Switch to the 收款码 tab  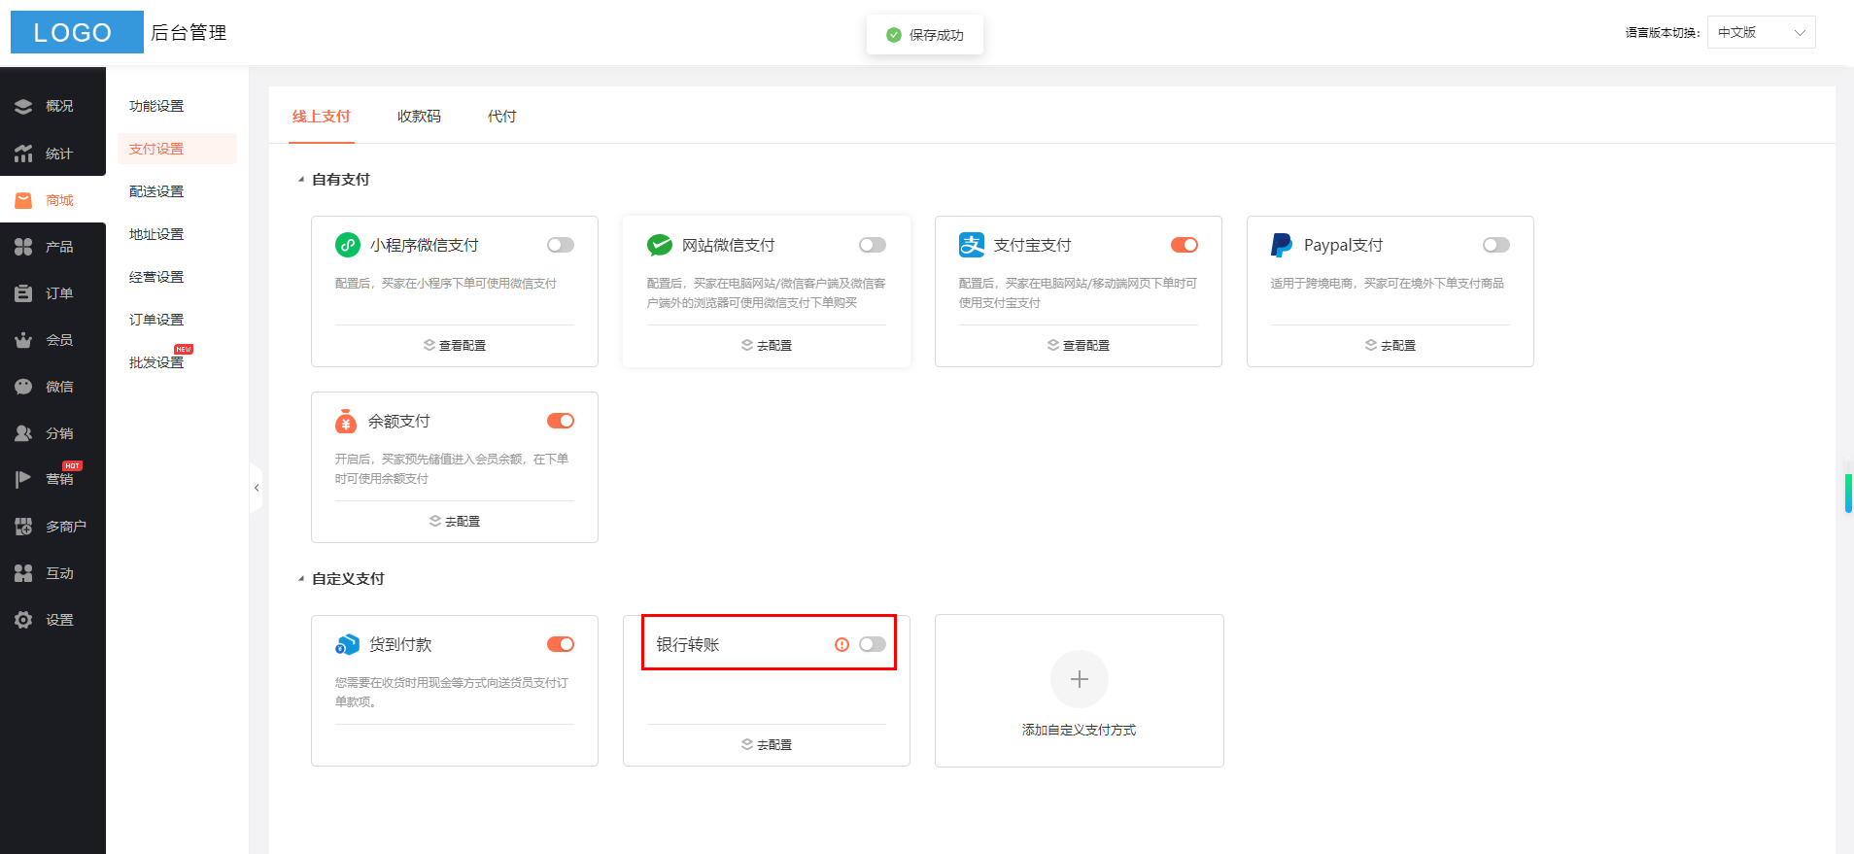pos(419,117)
